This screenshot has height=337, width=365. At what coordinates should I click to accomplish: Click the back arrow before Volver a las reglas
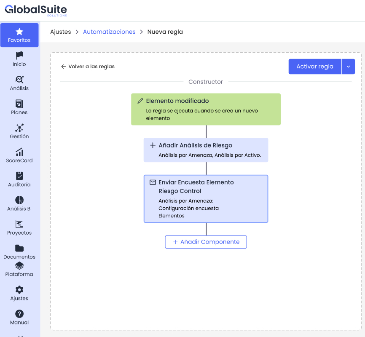pyautogui.click(x=63, y=67)
